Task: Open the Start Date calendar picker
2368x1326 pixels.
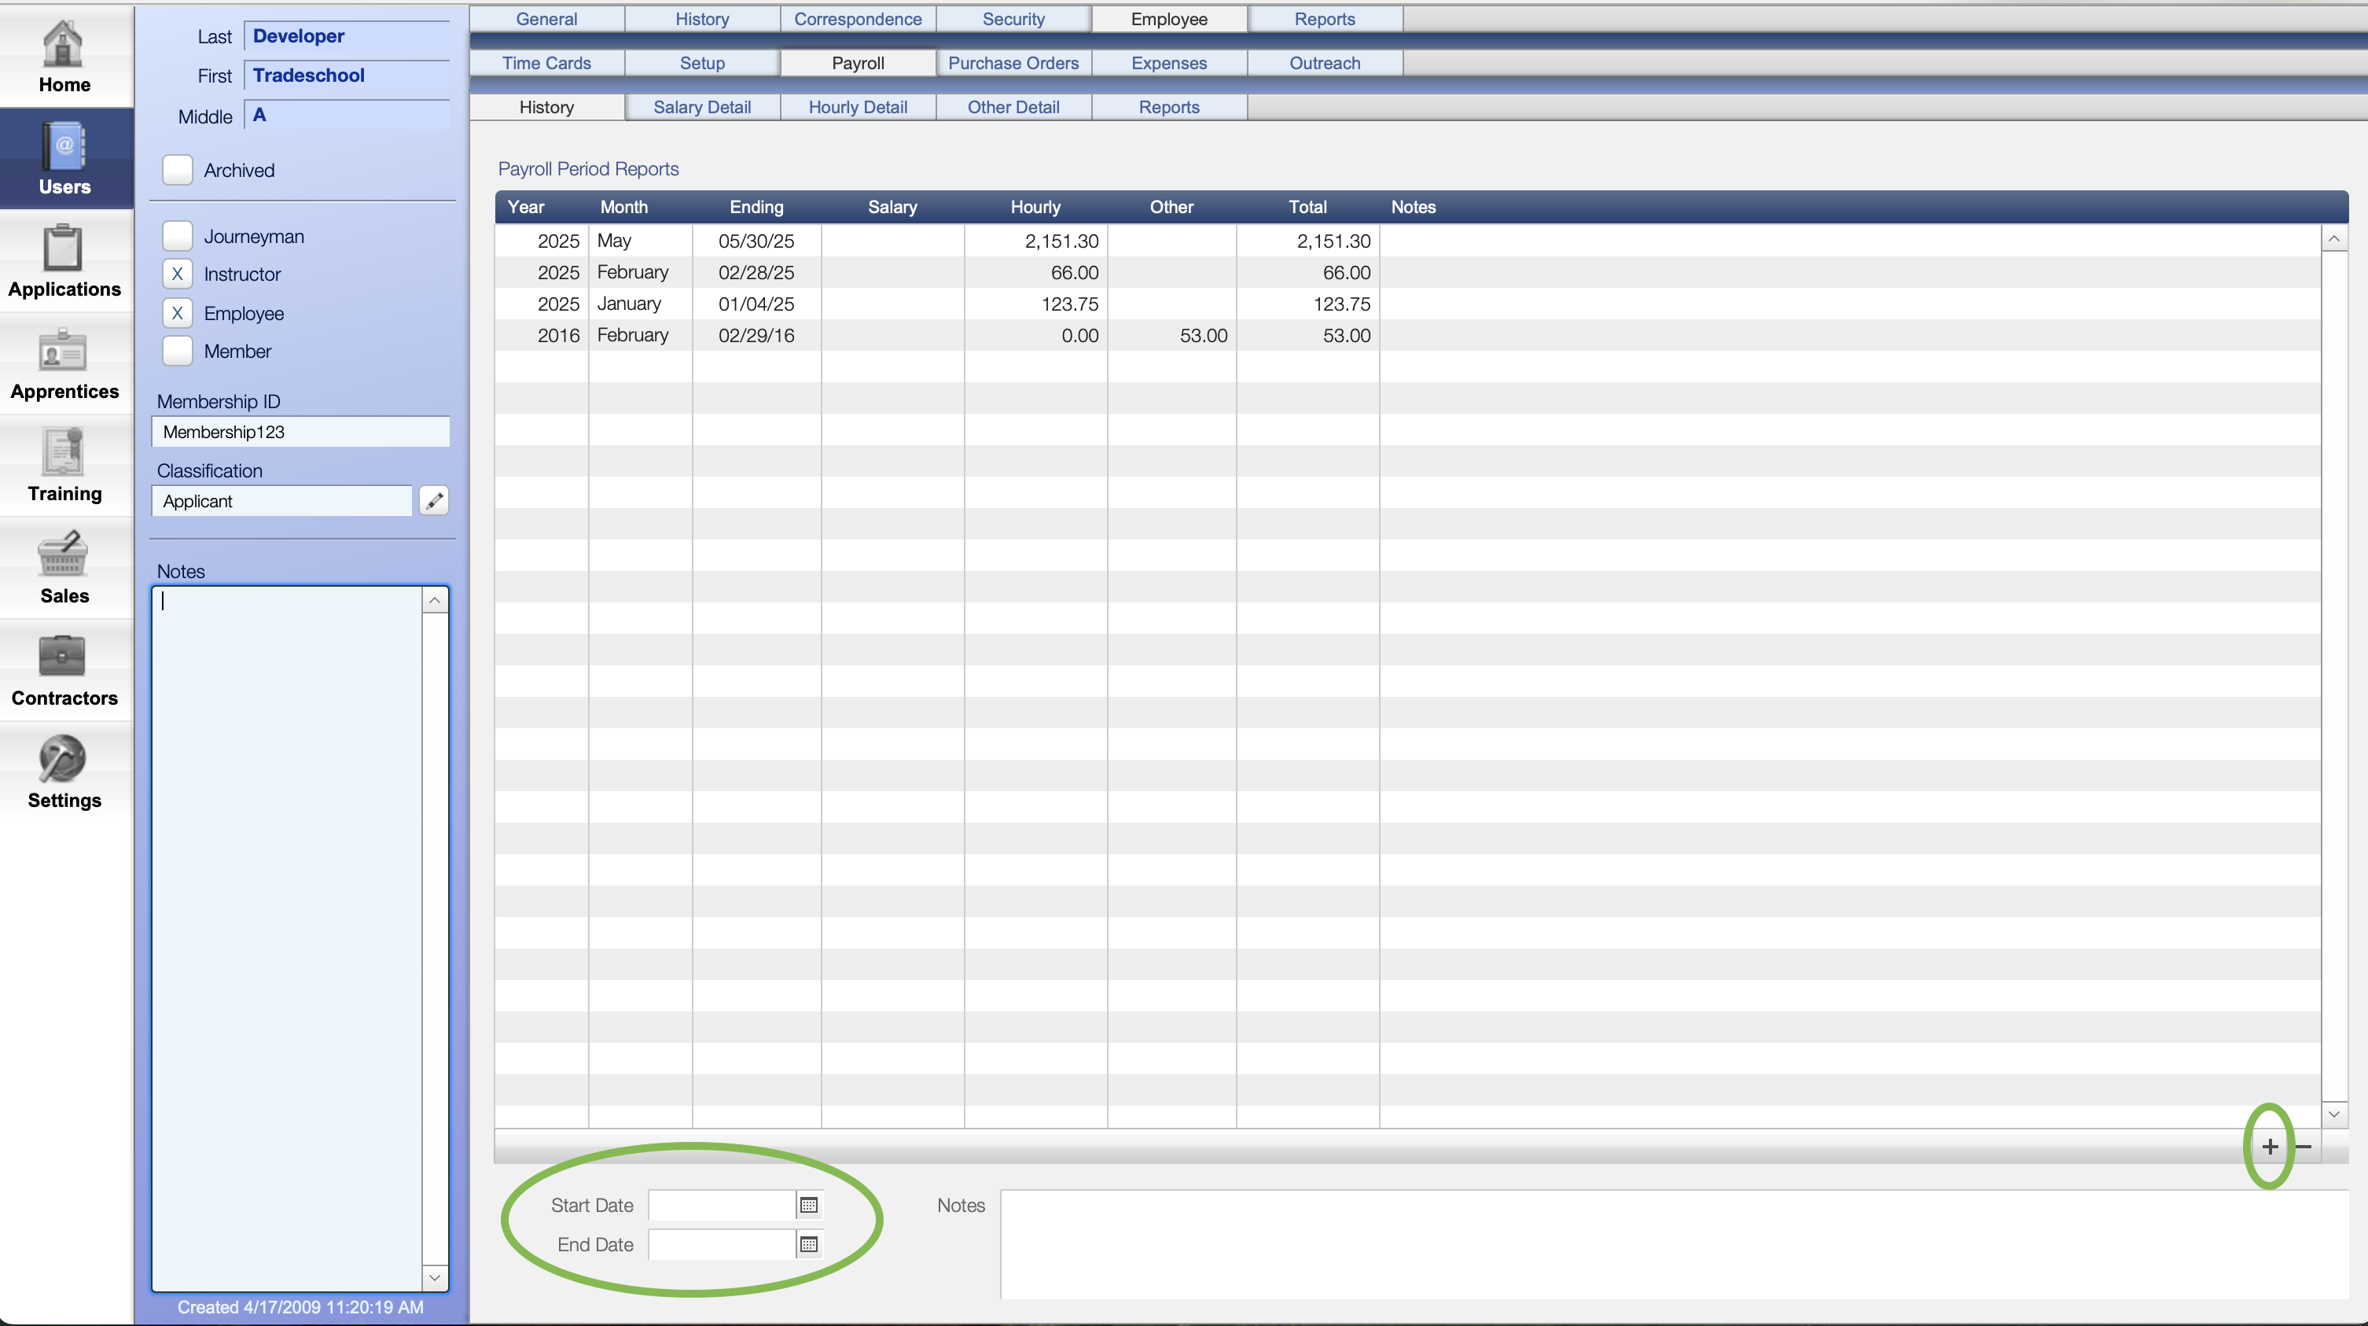Action: coord(809,1206)
